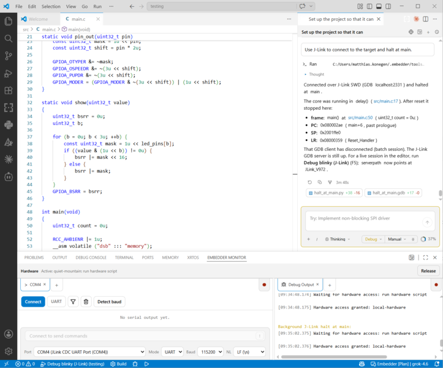This screenshot has height=368, width=443.
Task: Click Debug blinky (J-Link) in status bar
Action: pyautogui.click(x=73, y=364)
